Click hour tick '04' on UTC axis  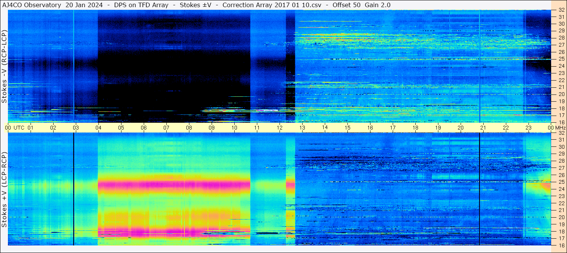click(x=98, y=128)
